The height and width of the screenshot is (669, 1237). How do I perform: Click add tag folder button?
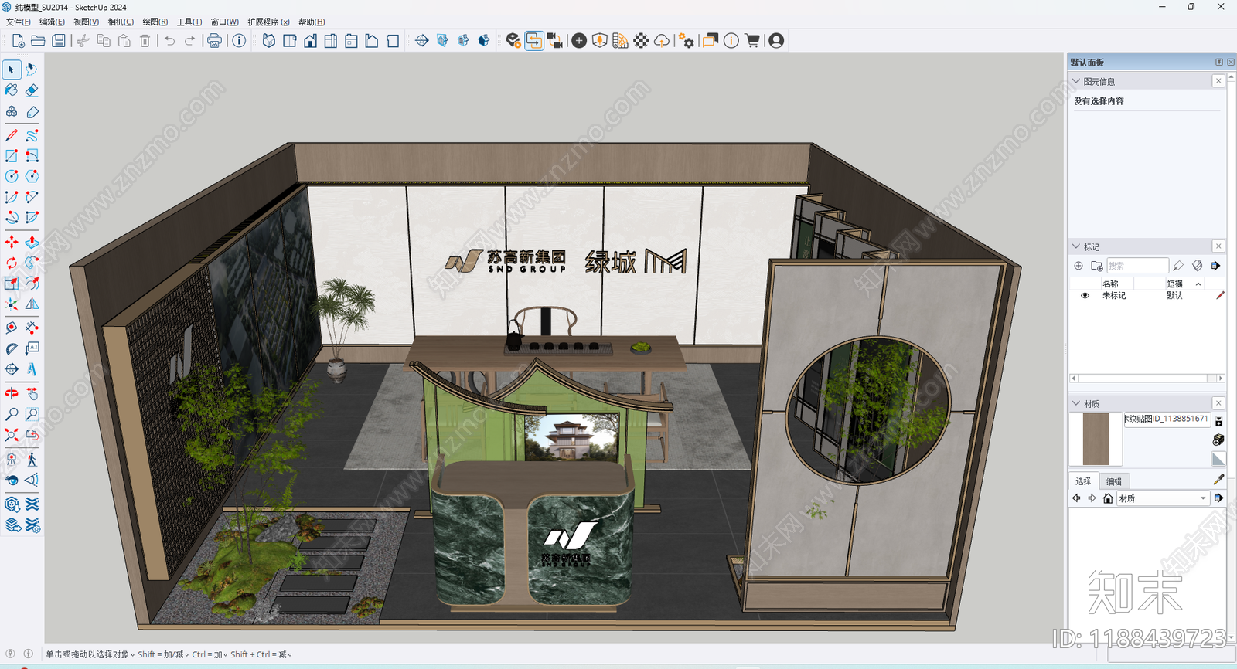click(x=1096, y=266)
